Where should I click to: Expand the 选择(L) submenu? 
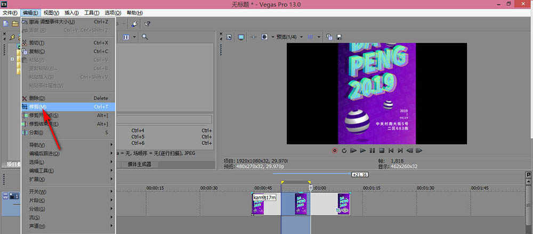pos(68,162)
